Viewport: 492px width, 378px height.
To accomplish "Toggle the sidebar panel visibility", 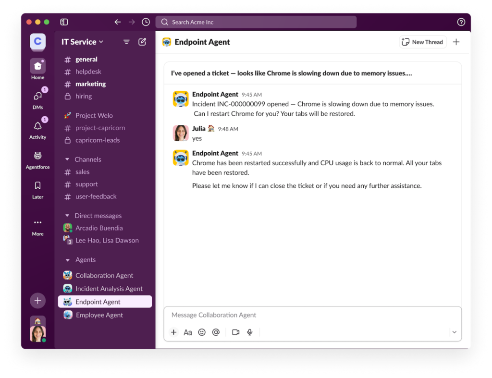I will pos(64,22).
